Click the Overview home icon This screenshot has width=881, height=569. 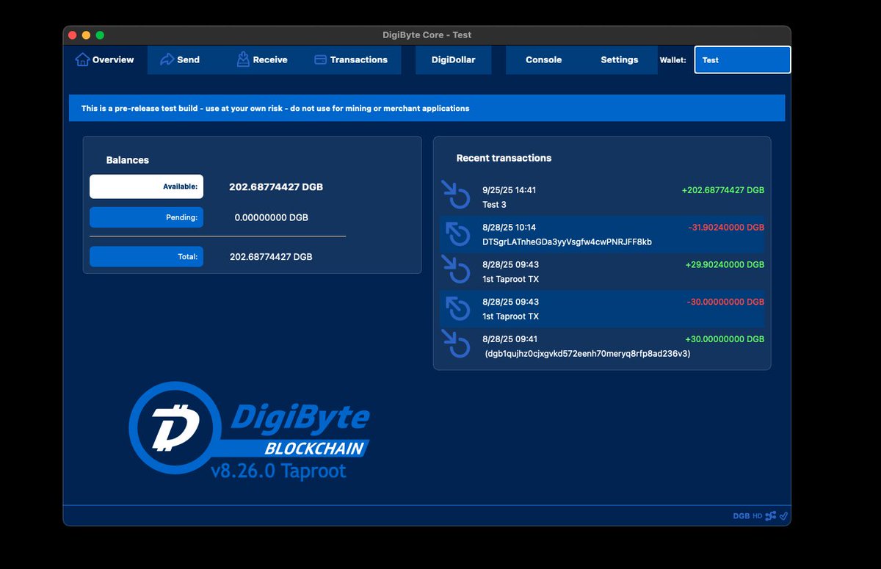pos(82,59)
